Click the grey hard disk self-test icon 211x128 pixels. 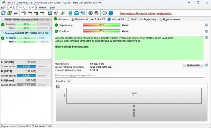click(x=24, y=13)
